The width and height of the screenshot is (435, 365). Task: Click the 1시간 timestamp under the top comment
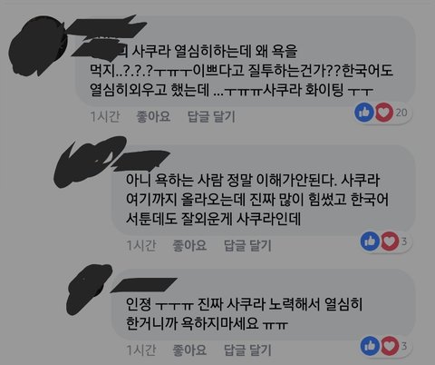coord(105,116)
